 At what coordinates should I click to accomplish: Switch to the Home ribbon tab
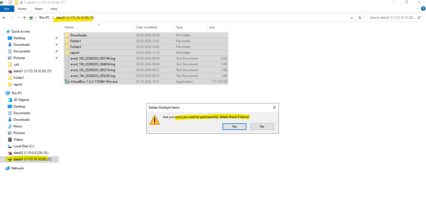pyautogui.click(x=22, y=9)
